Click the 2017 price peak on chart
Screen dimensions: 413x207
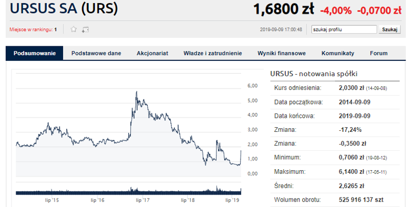[x=137, y=91]
